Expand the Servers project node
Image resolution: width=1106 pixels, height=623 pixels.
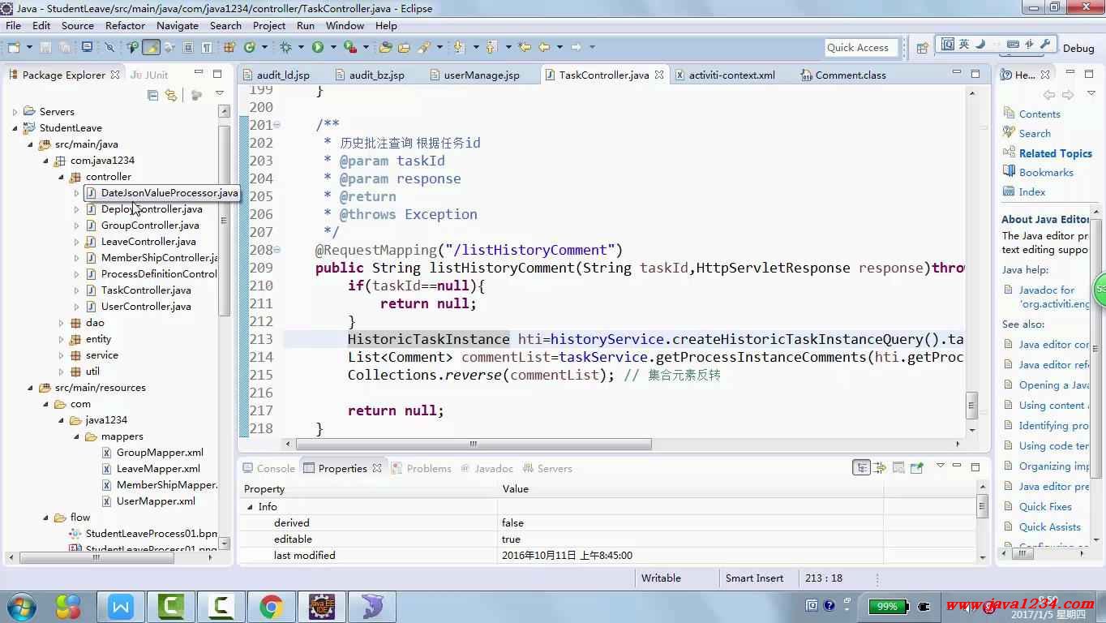click(15, 112)
